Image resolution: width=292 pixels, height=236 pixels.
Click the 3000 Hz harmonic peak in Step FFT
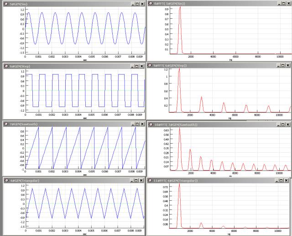[x=201, y=105]
